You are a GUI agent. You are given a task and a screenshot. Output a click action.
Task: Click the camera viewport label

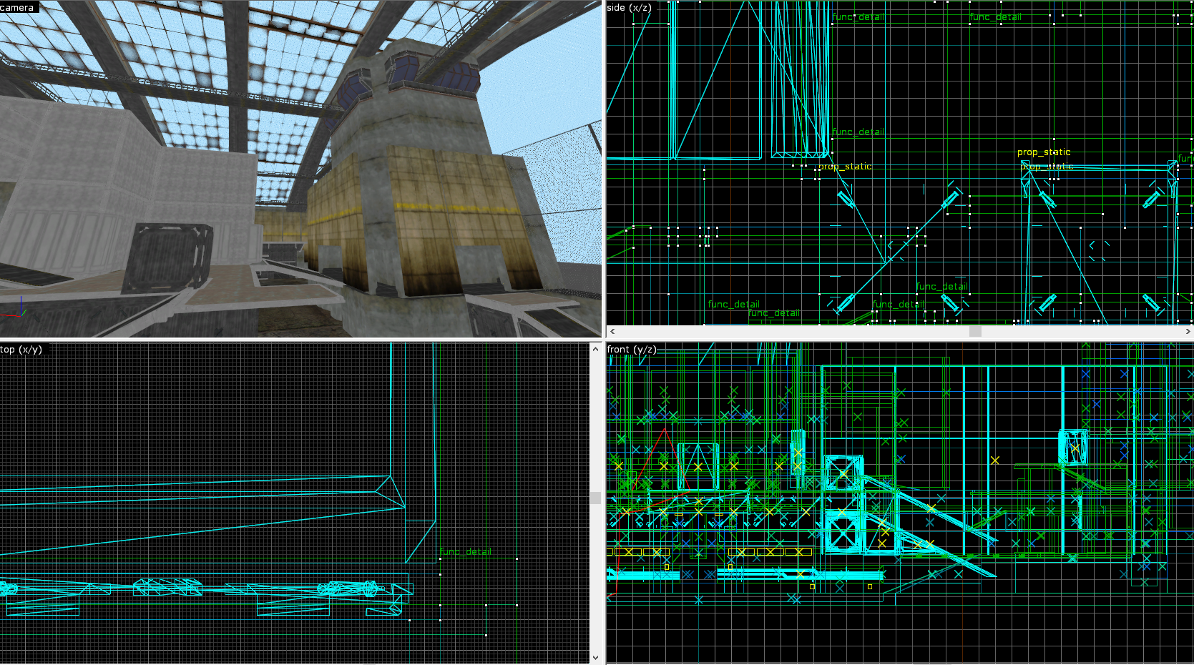click(17, 7)
